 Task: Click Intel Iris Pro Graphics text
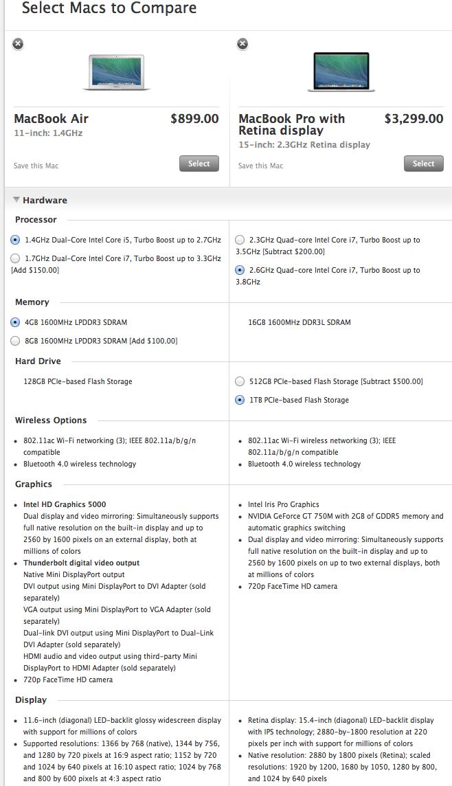[x=284, y=505]
